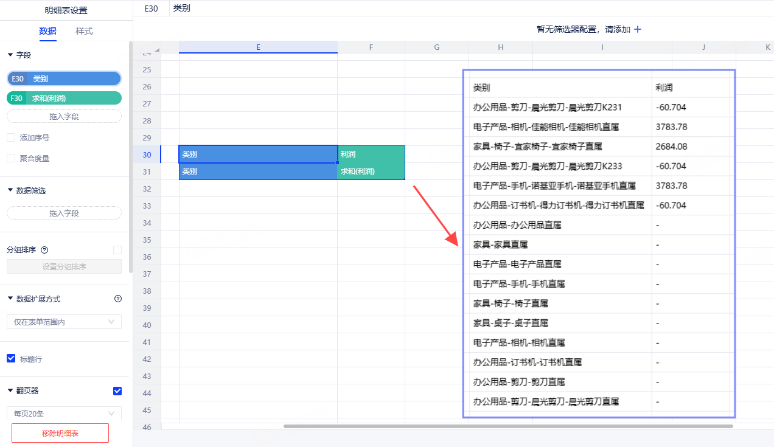Enable the 分组排序 checkbox

click(x=117, y=250)
